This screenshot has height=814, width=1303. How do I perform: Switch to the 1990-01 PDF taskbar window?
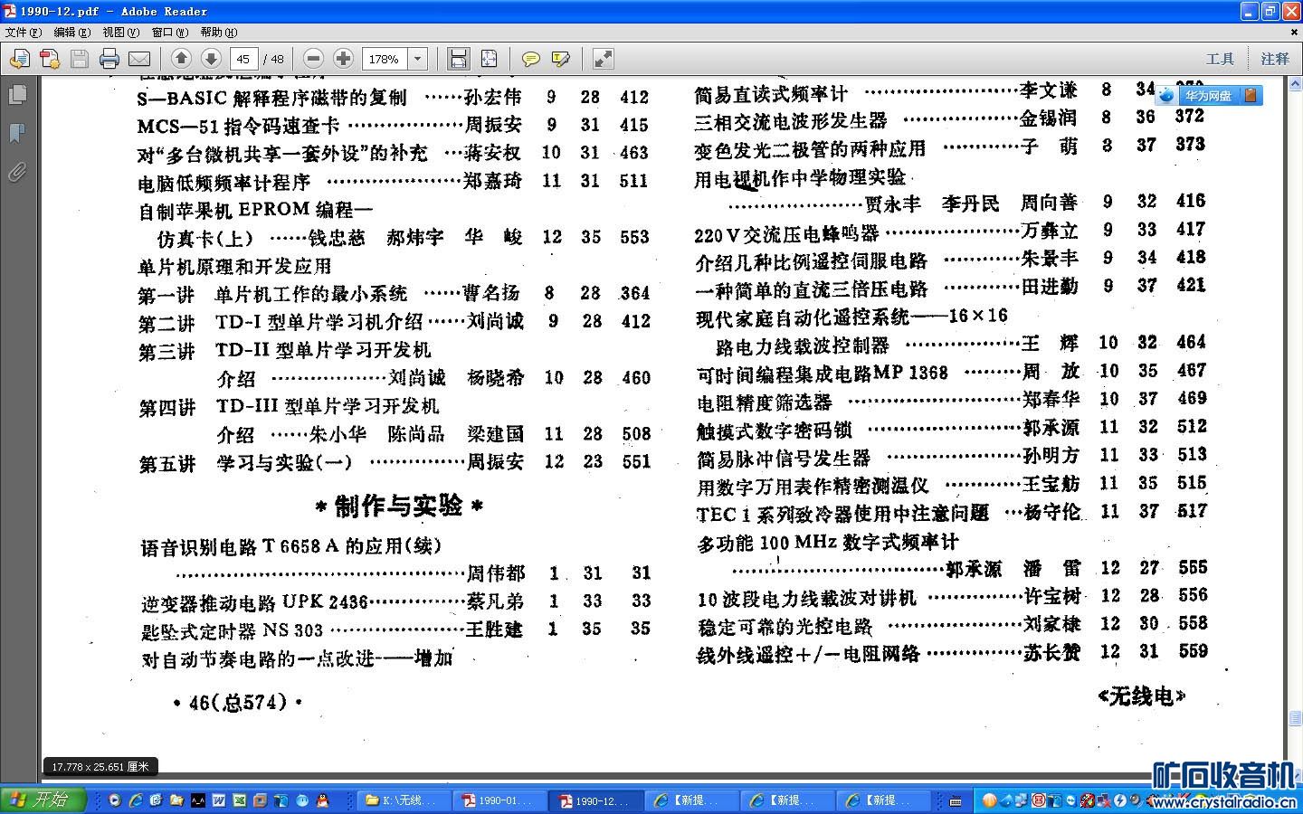[499, 800]
